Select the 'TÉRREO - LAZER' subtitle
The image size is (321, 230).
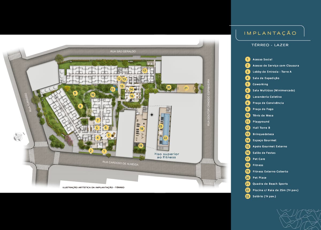(x=270, y=45)
